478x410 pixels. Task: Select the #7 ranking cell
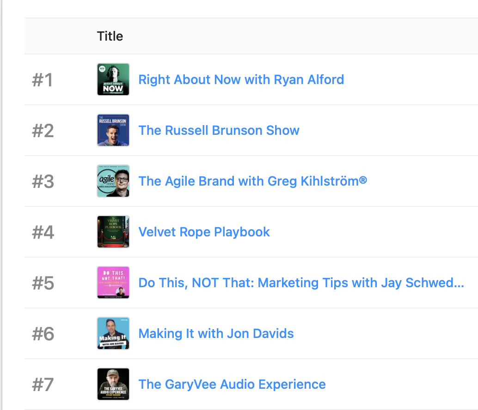(x=43, y=385)
